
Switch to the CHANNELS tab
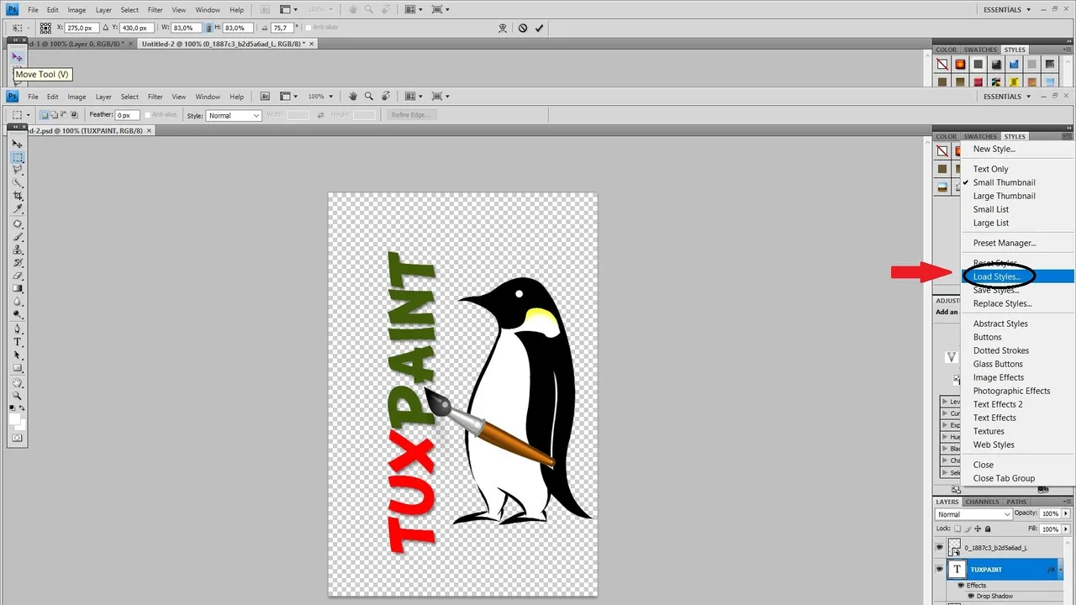pos(982,502)
